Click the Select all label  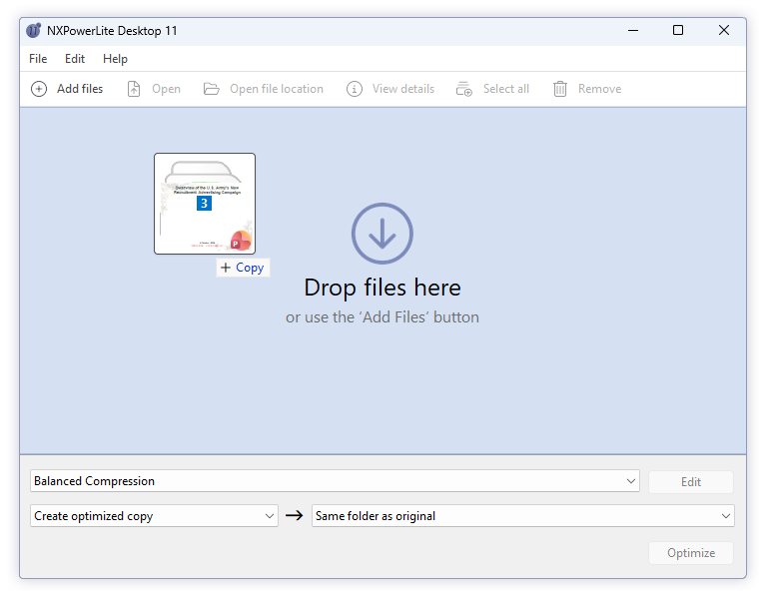(x=506, y=89)
